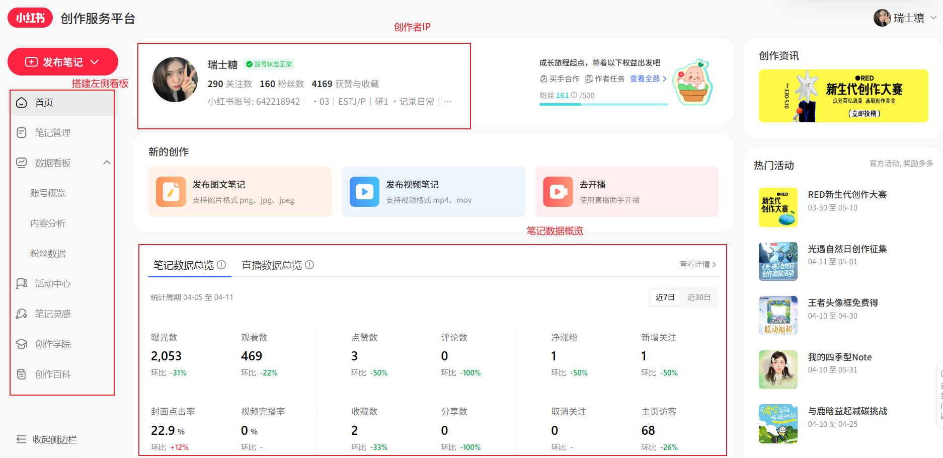This screenshot has width=943, height=458.
Task: Click the 笔记数据总览 info icon
Action: [x=221, y=265]
